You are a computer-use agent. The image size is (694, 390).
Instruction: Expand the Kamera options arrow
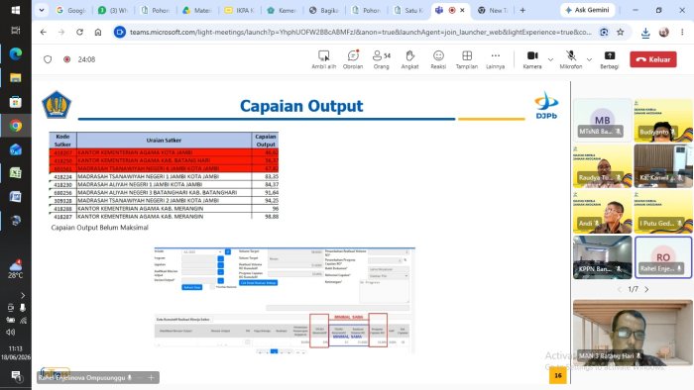(550, 59)
